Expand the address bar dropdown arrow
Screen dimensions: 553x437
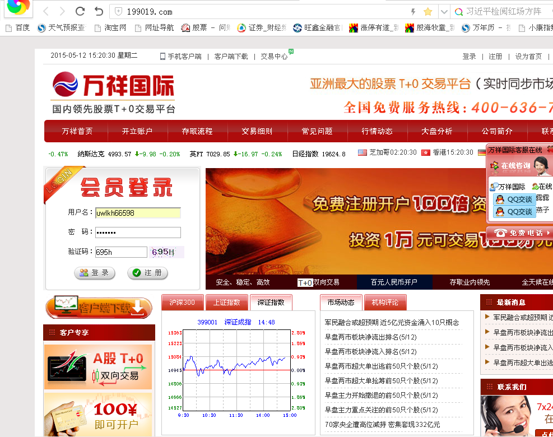(x=444, y=12)
